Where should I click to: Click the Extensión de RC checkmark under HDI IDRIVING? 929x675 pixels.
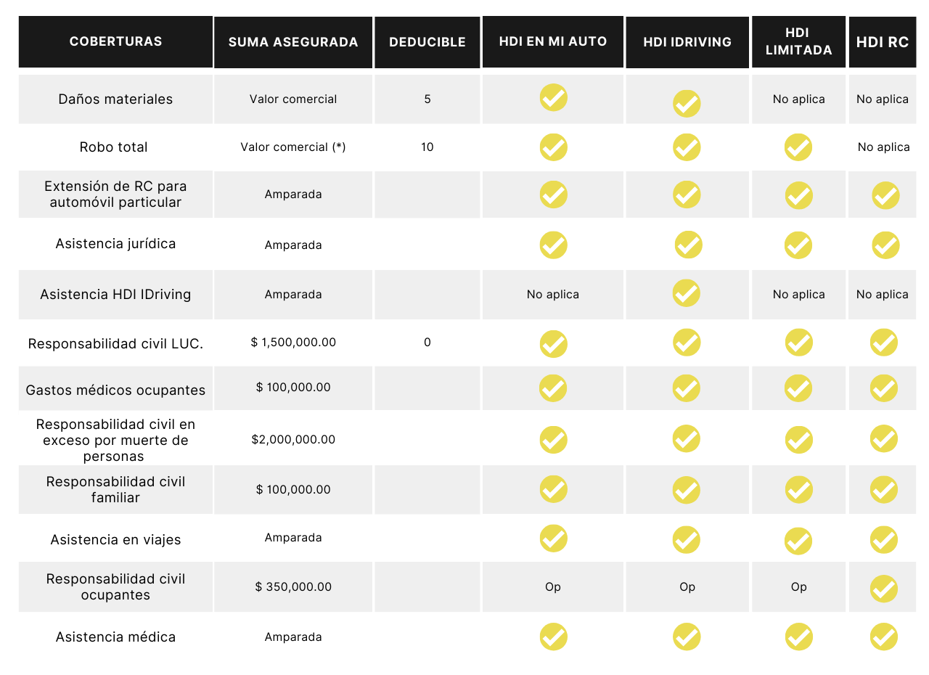[x=687, y=195]
